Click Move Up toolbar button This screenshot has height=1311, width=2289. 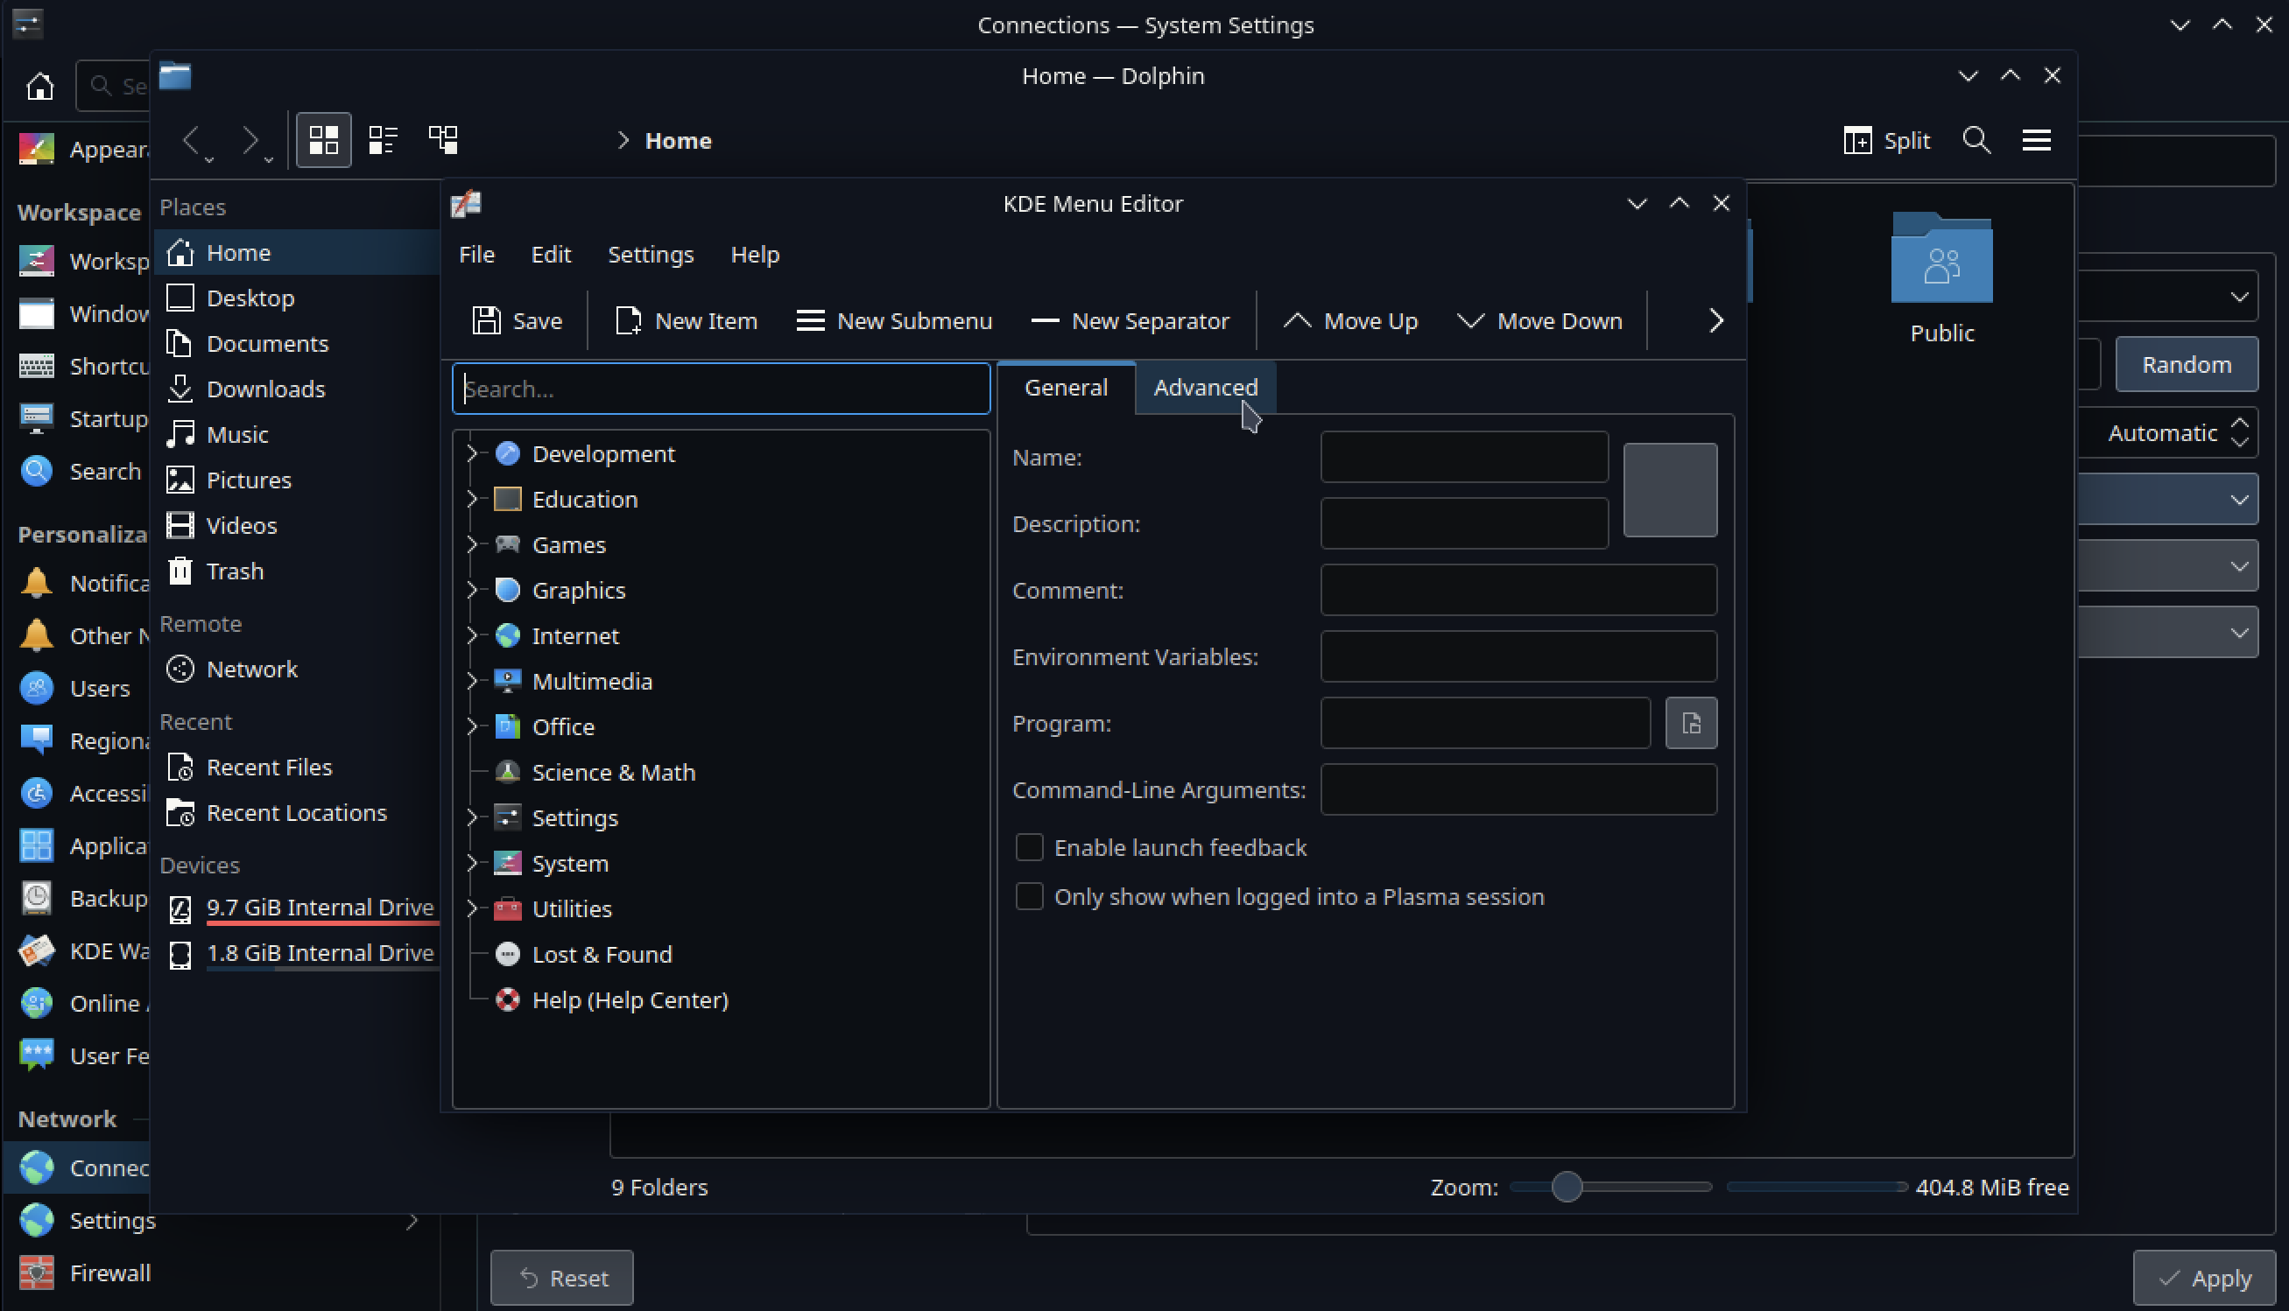point(1350,320)
